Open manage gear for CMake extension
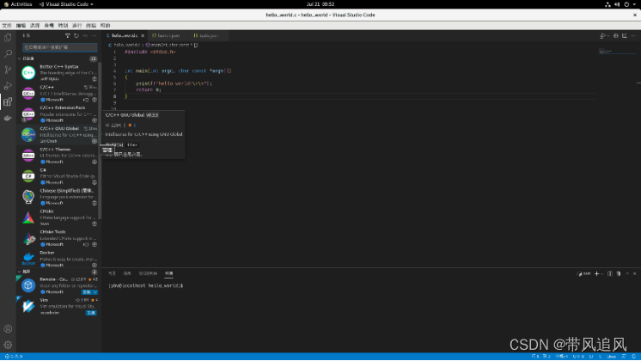Screen dimensions: 641x361 pyautogui.click(x=95, y=223)
